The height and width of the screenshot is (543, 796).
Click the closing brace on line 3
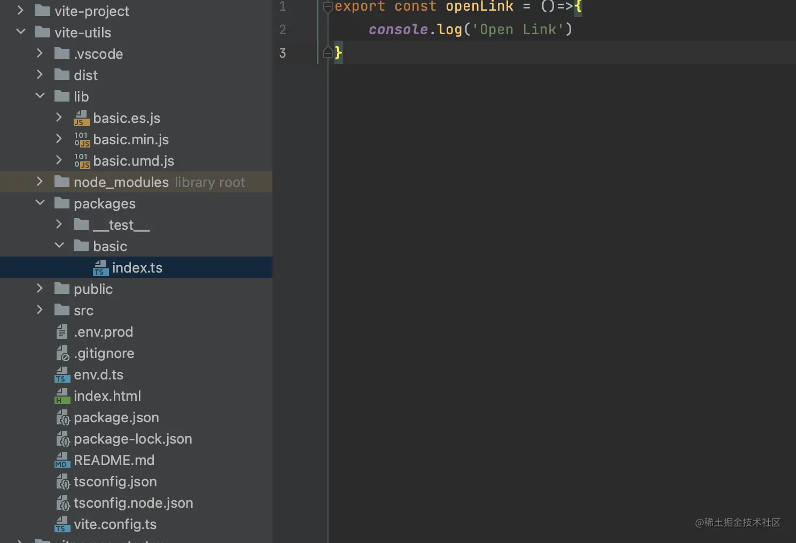[338, 52]
